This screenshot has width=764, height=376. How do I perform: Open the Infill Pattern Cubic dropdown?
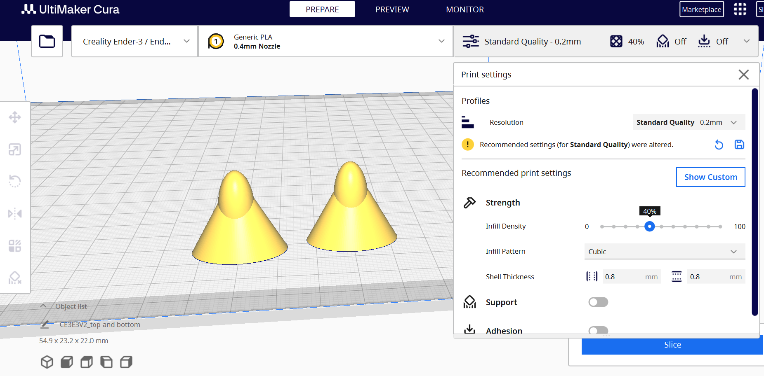(665, 252)
